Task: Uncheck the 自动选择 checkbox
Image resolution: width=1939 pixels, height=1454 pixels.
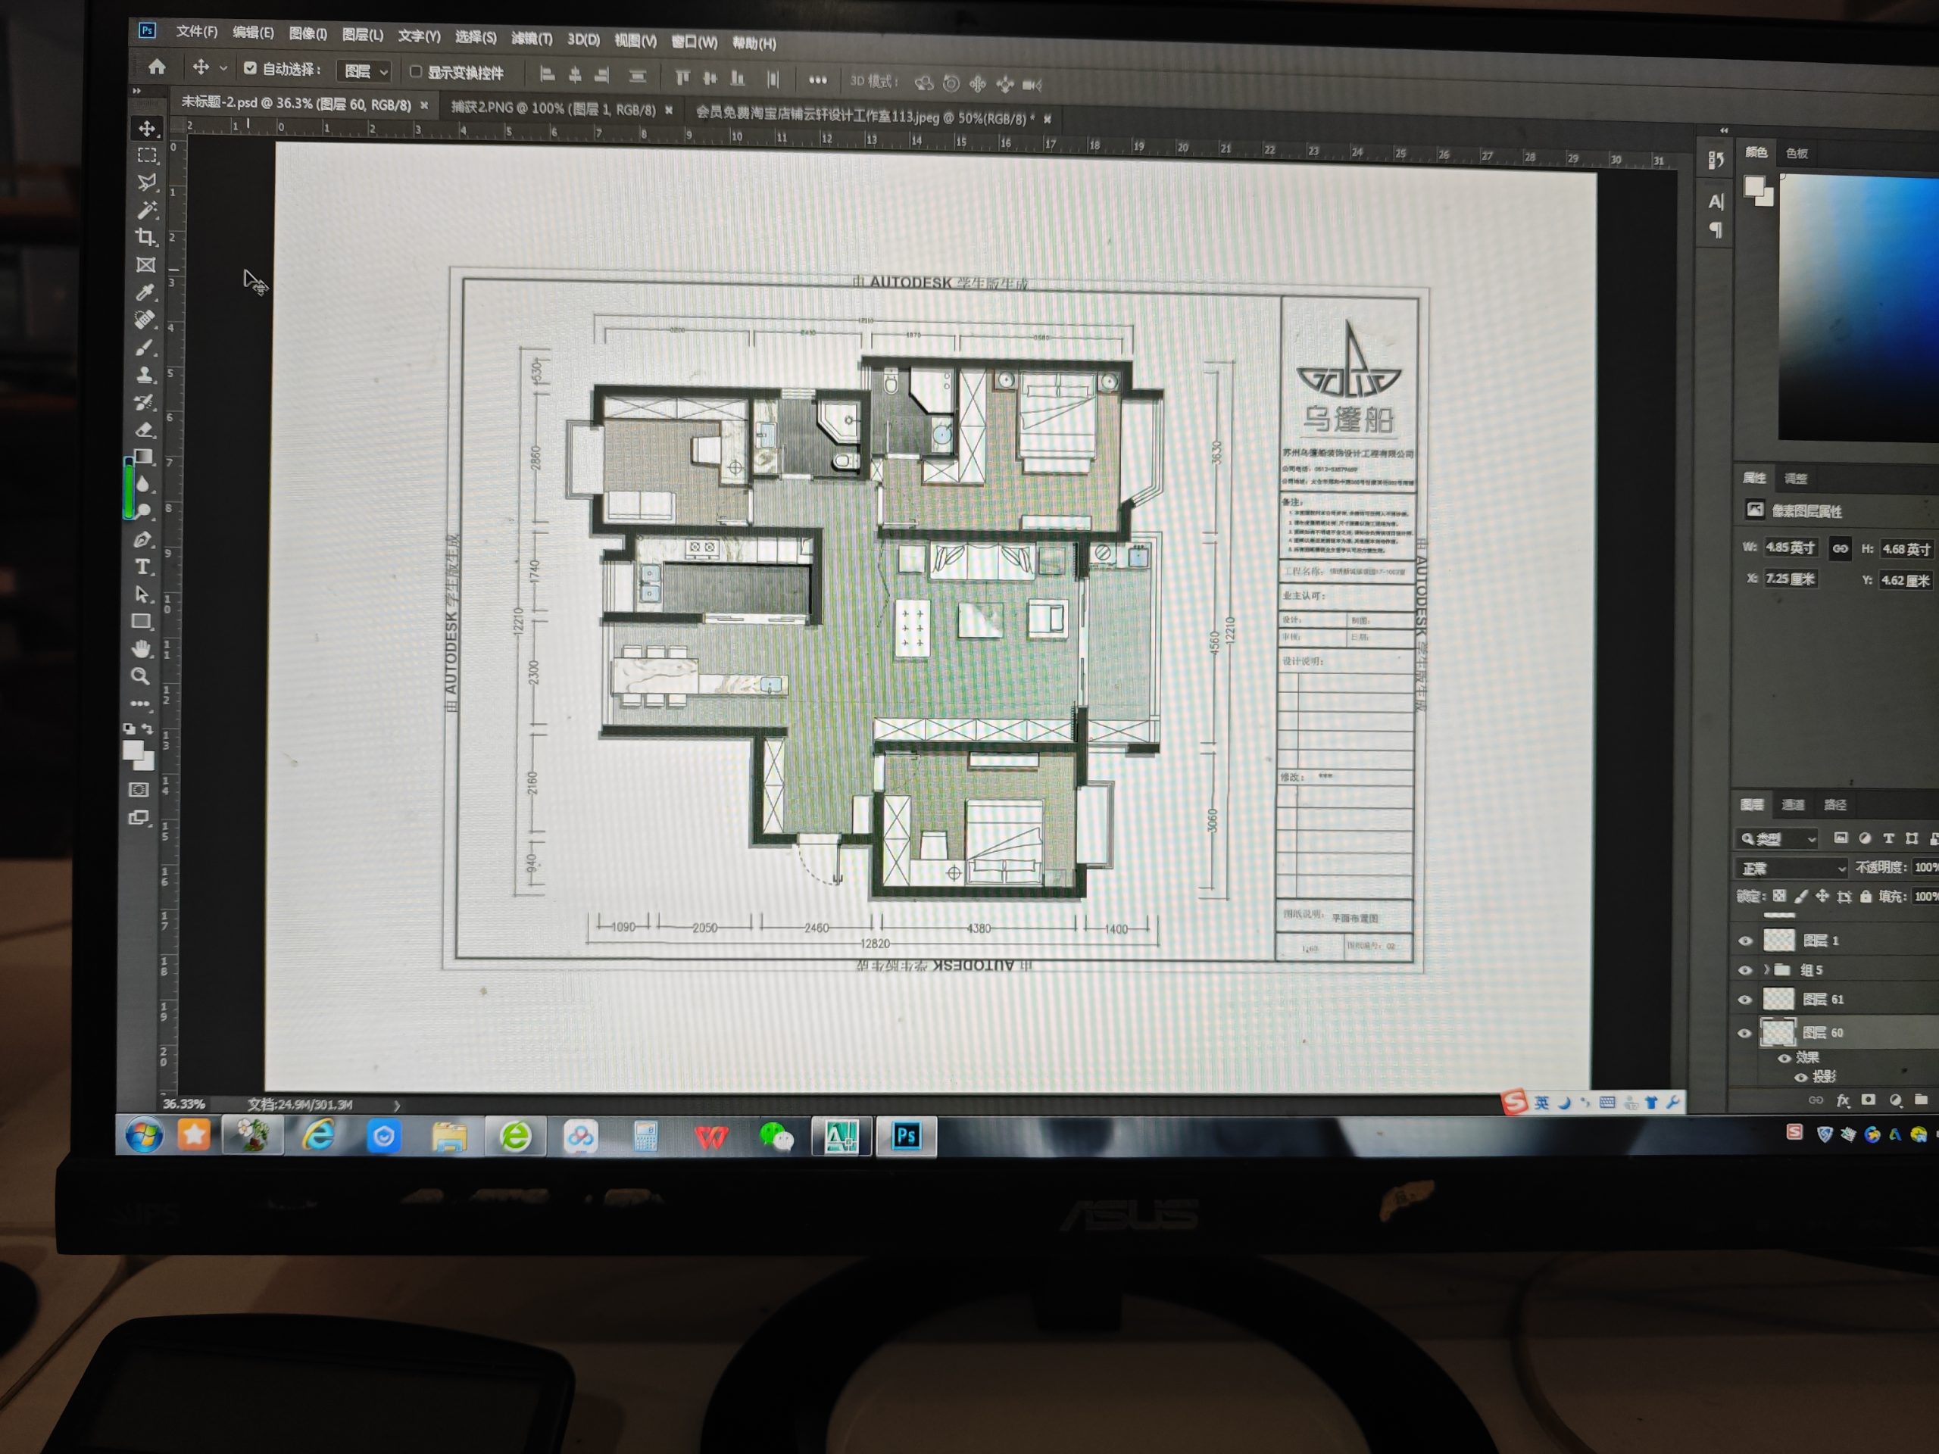Action: click(250, 67)
